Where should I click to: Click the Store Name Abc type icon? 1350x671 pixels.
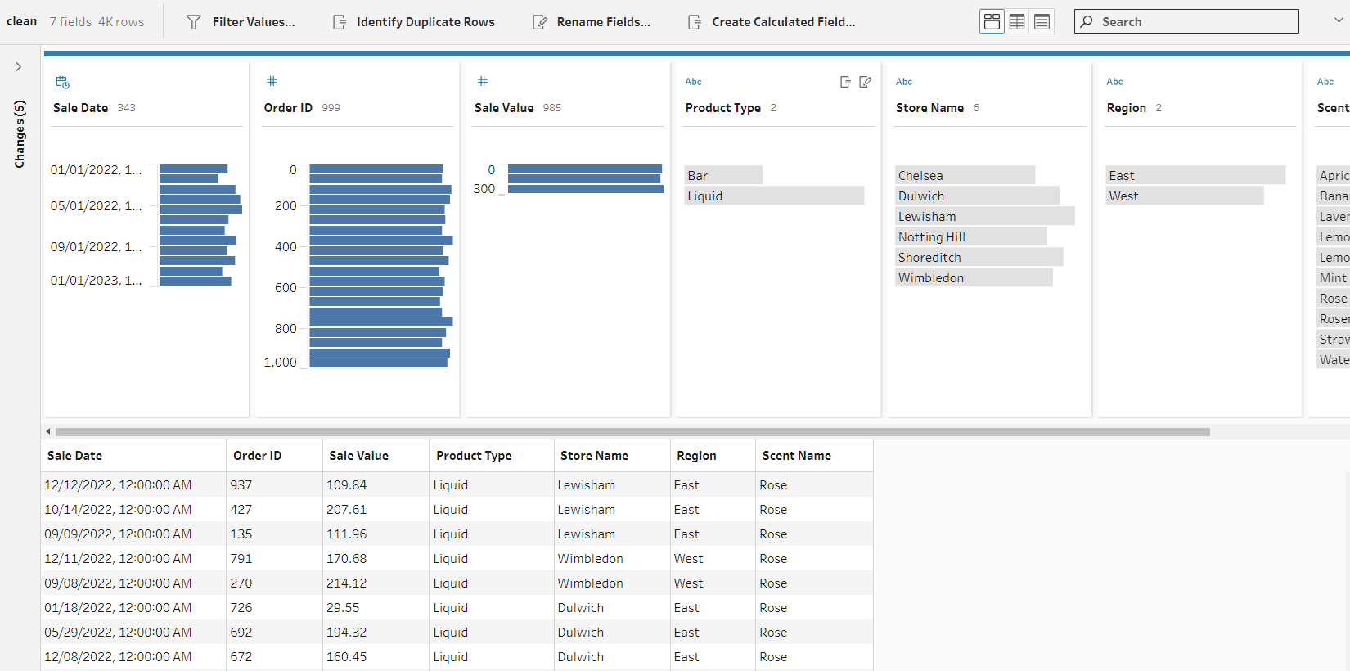click(x=903, y=82)
